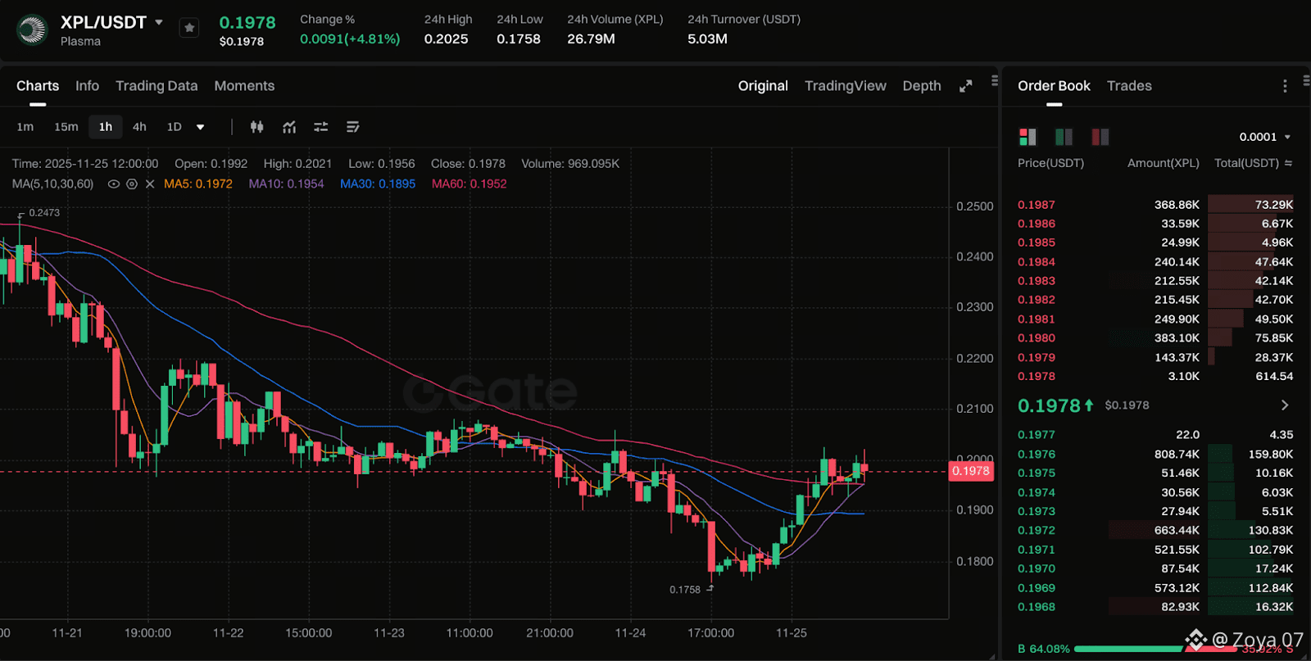The height and width of the screenshot is (661, 1311).
Task: Click the MA60: 0.1952 label
Action: [469, 184]
